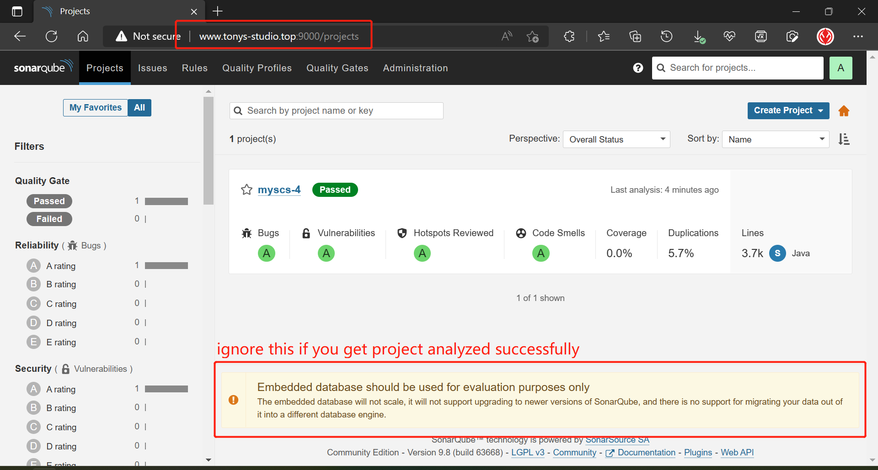The image size is (878, 470).
Task: Open the myscs-4 project link
Action: 279,190
